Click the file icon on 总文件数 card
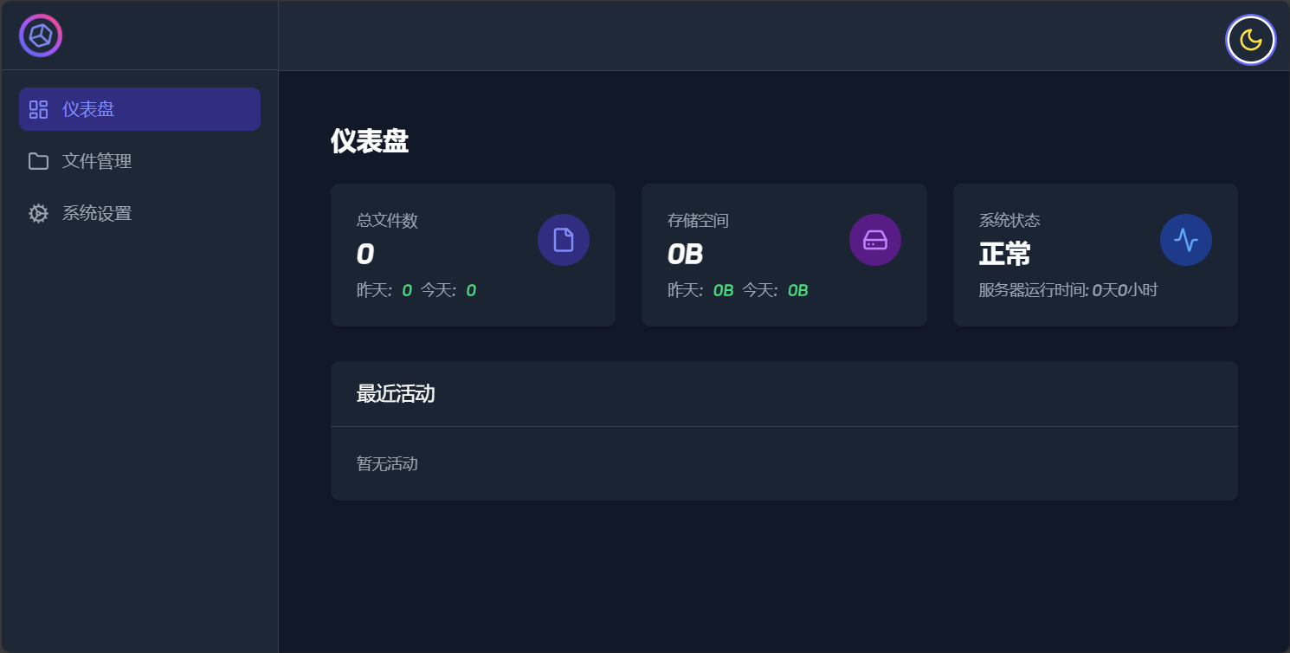This screenshot has height=653, width=1290. click(564, 240)
